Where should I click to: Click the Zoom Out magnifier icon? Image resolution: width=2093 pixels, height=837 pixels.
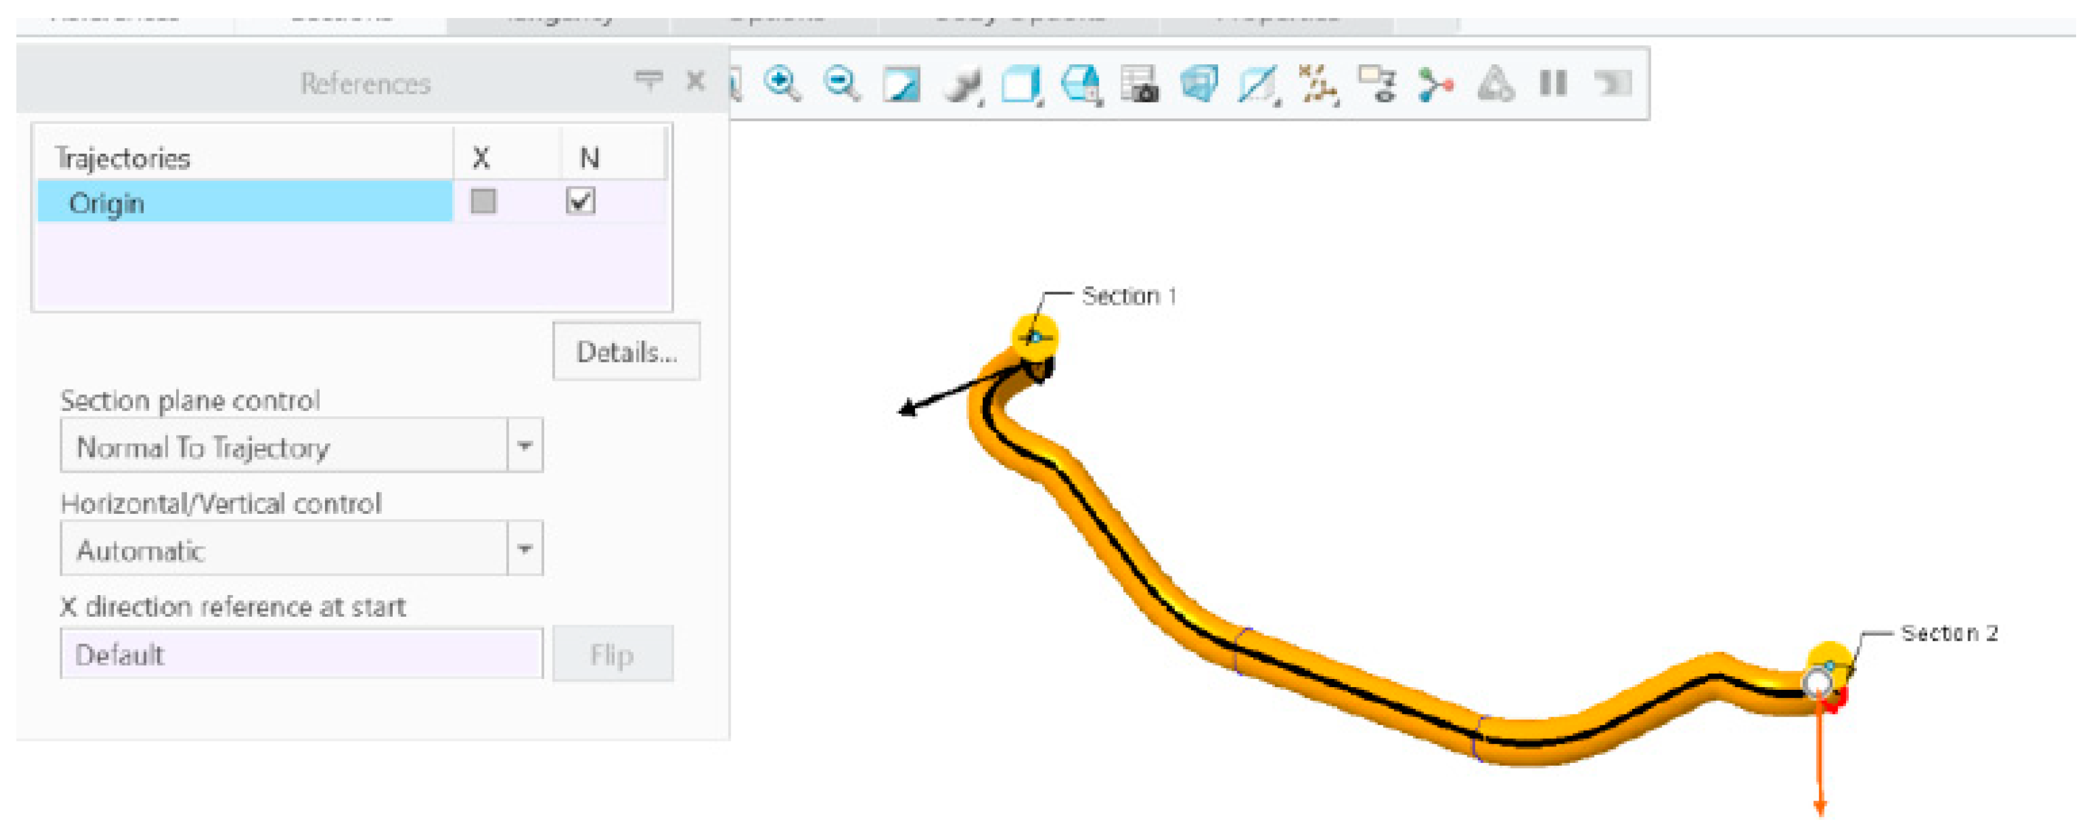pos(841,83)
